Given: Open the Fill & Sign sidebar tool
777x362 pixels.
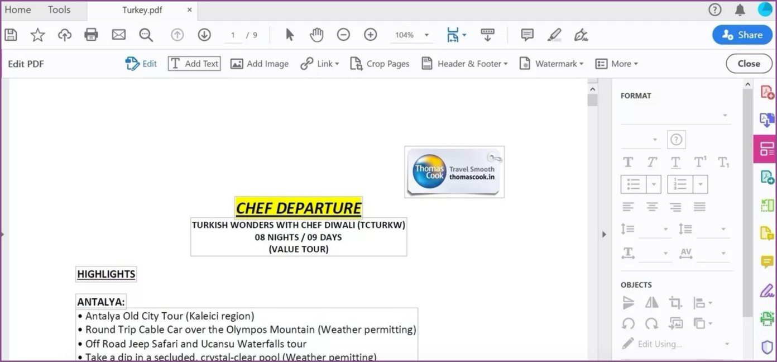Looking at the screenshot, I should (x=767, y=290).
